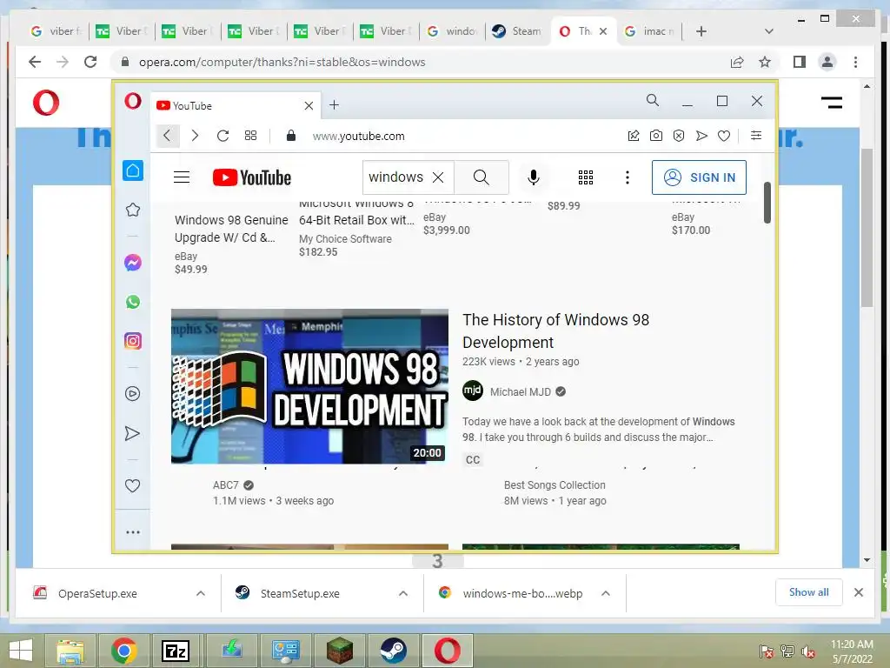Open new tab in Opera window
The width and height of the screenshot is (890, 668).
(x=335, y=105)
